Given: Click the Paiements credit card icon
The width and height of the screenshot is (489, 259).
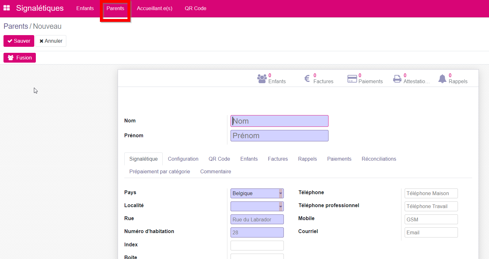Looking at the screenshot, I should point(352,78).
